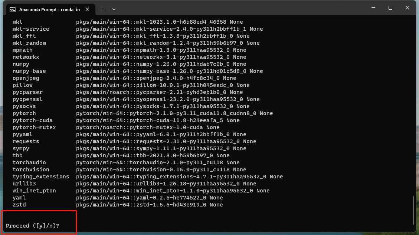
Task: Click the 'mpmath' package name
Action: pos(22,50)
